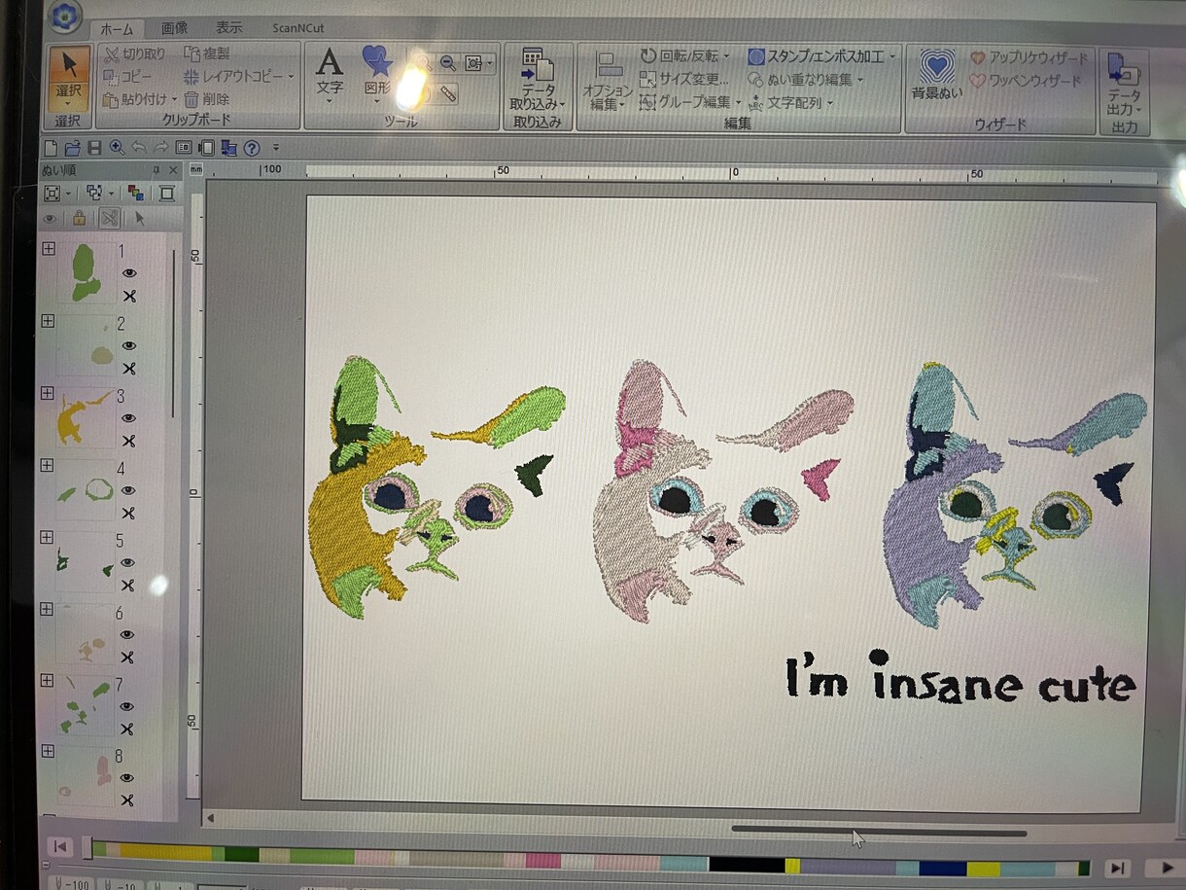Hide sewing order item 3 with eye
Image resolution: width=1186 pixels, height=890 pixels.
(129, 417)
